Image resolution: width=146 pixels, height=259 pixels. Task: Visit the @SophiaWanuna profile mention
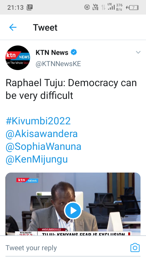(43, 146)
